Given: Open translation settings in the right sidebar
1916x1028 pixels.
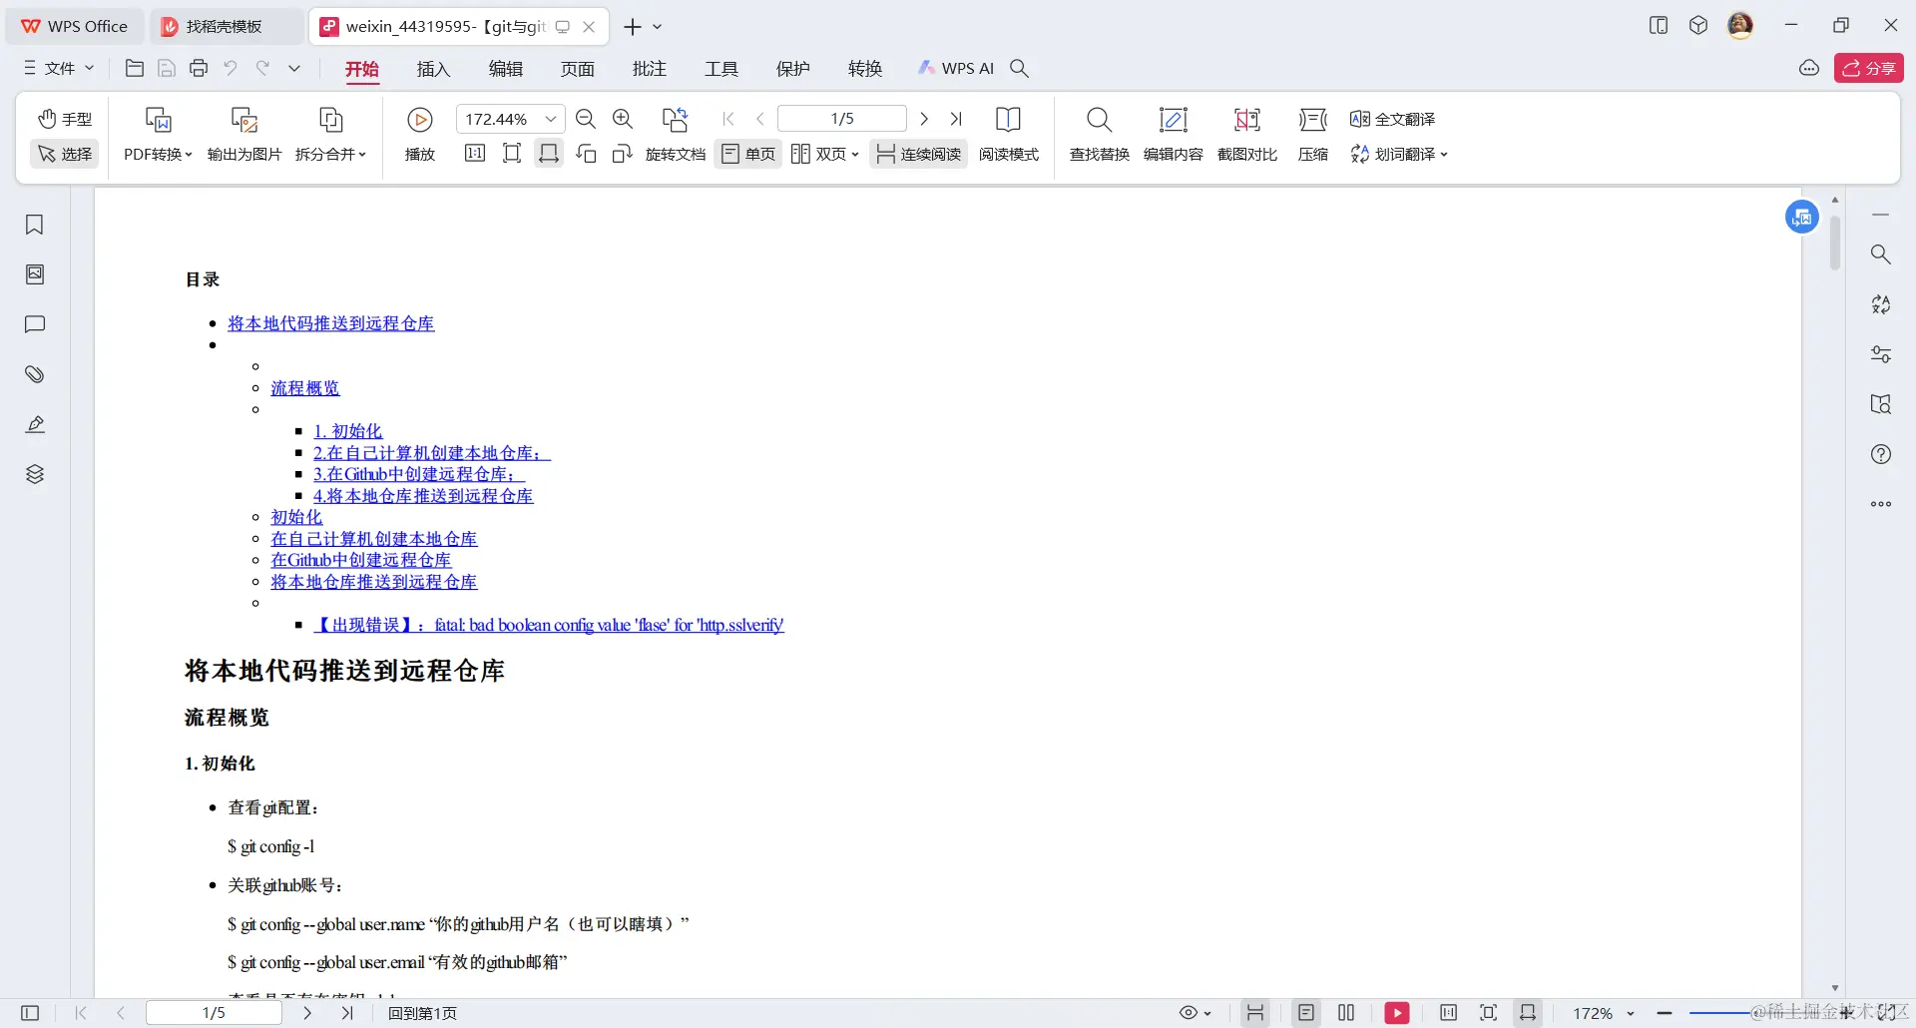Looking at the screenshot, I should coord(1881,304).
